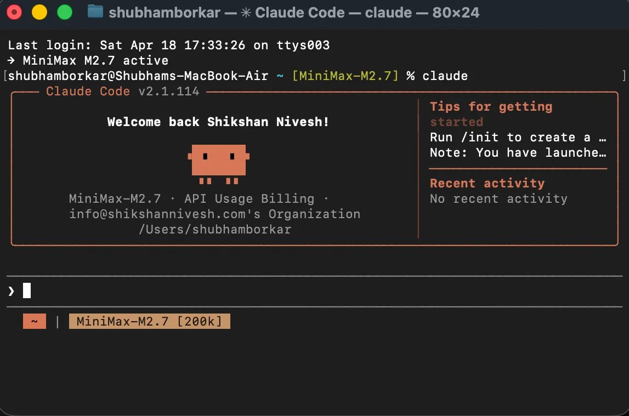Click the Tips for getting started heading
This screenshot has height=416, width=629.
(491, 114)
